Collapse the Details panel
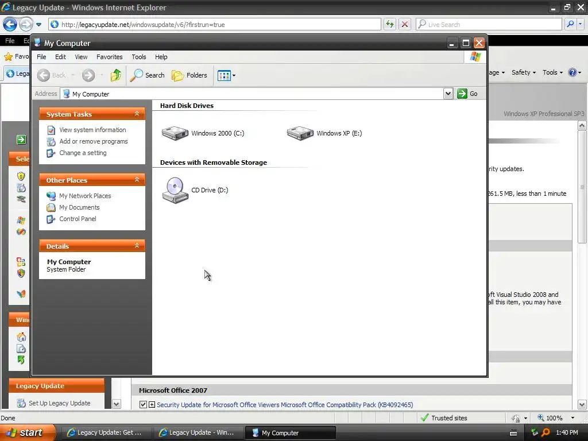This screenshot has height=441, width=588. tap(137, 246)
